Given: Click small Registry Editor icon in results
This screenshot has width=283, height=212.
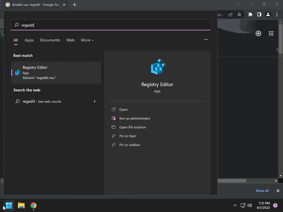Looking at the screenshot, I should coord(17,72).
